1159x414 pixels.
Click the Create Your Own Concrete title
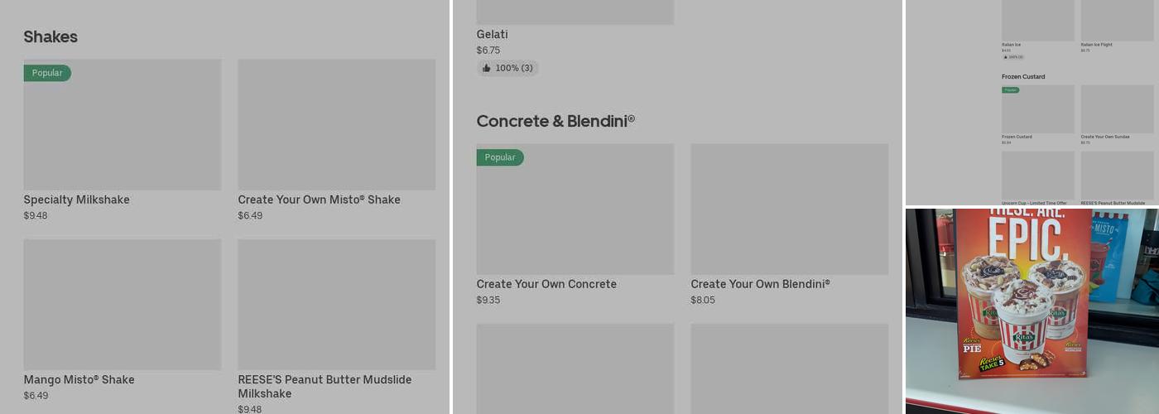tap(546, 284)
